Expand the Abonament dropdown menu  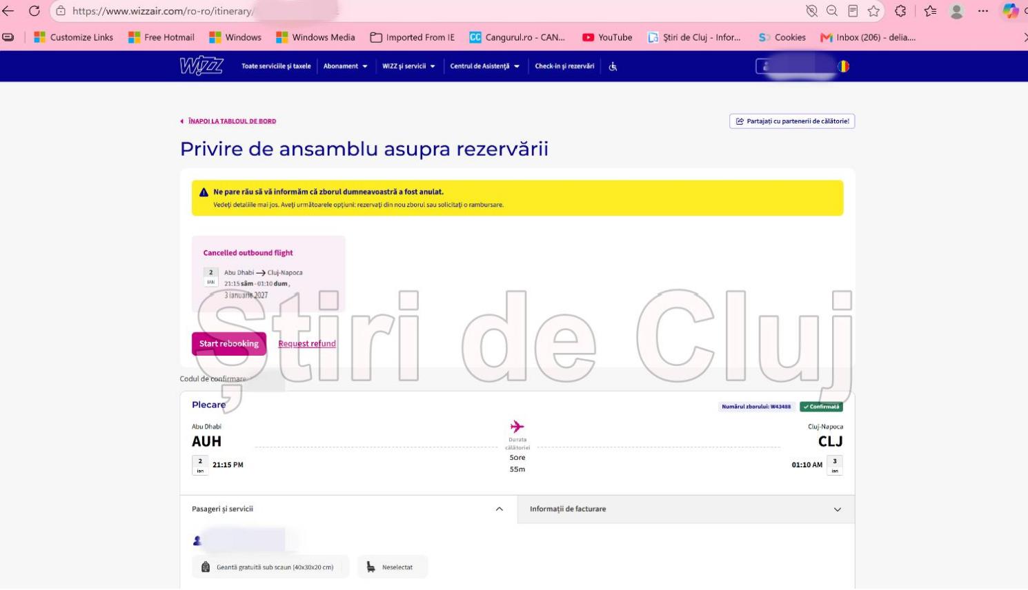pyautogui.click(x=345, y=66)
